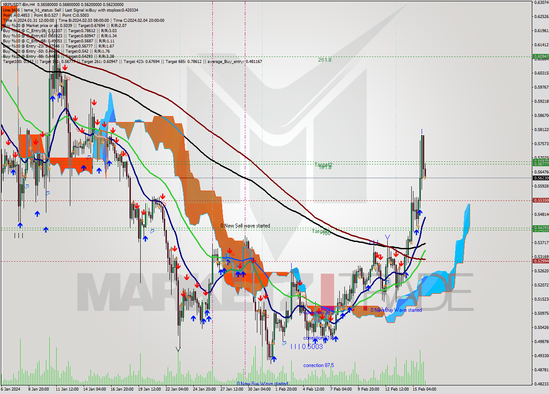Screen dimensions: 549x394
Task: Click '0 New Sell wave started' annotation
Action: tap(245, 226)
